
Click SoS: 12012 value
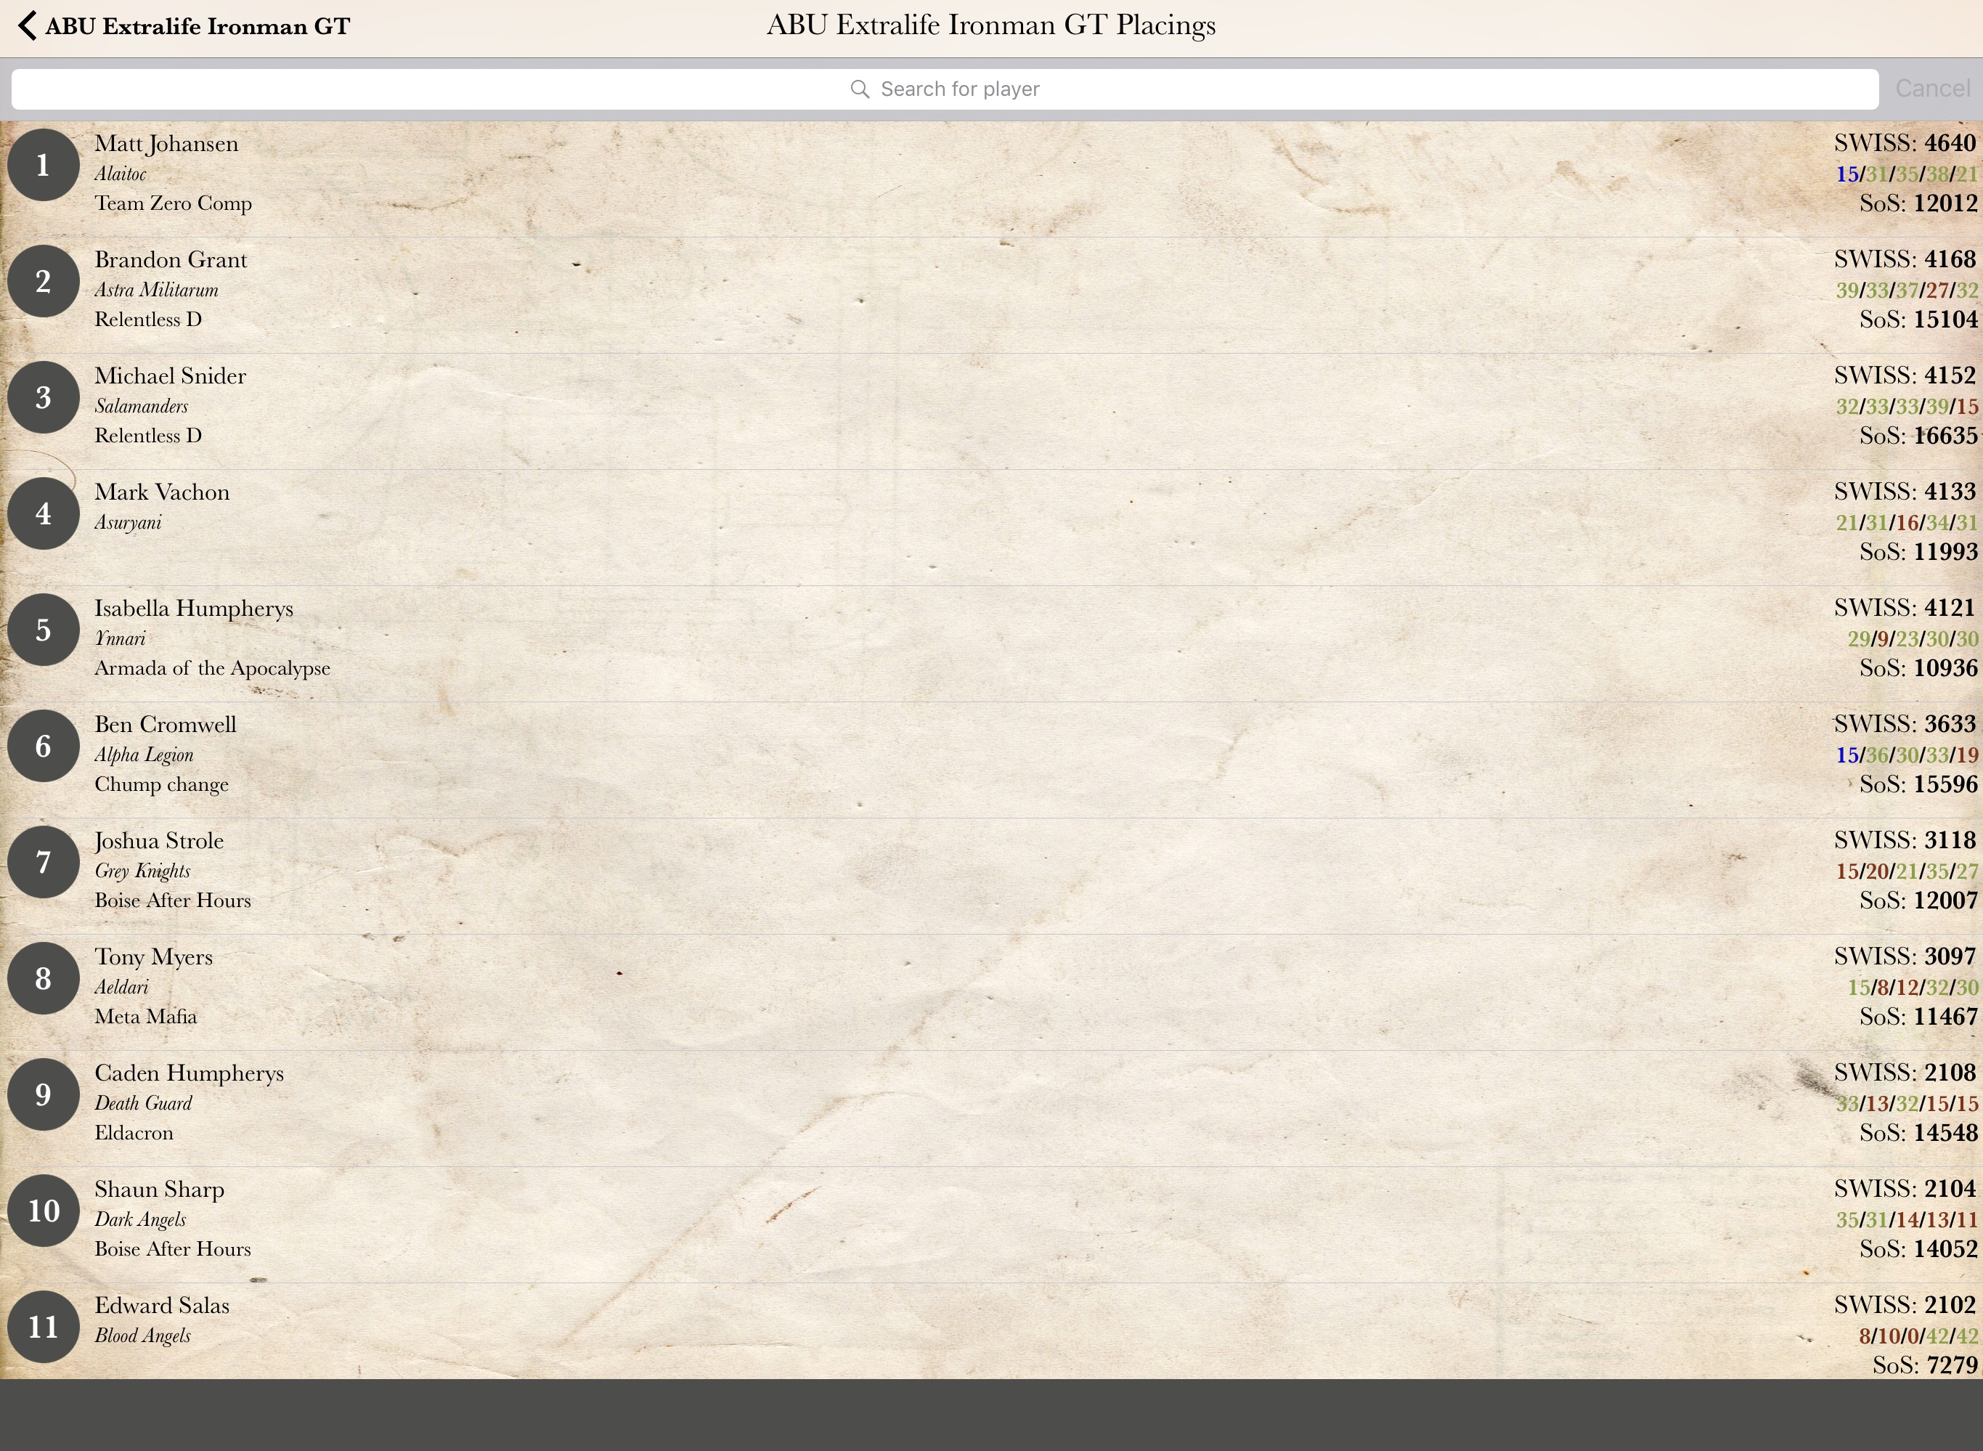click(1918, 203)
